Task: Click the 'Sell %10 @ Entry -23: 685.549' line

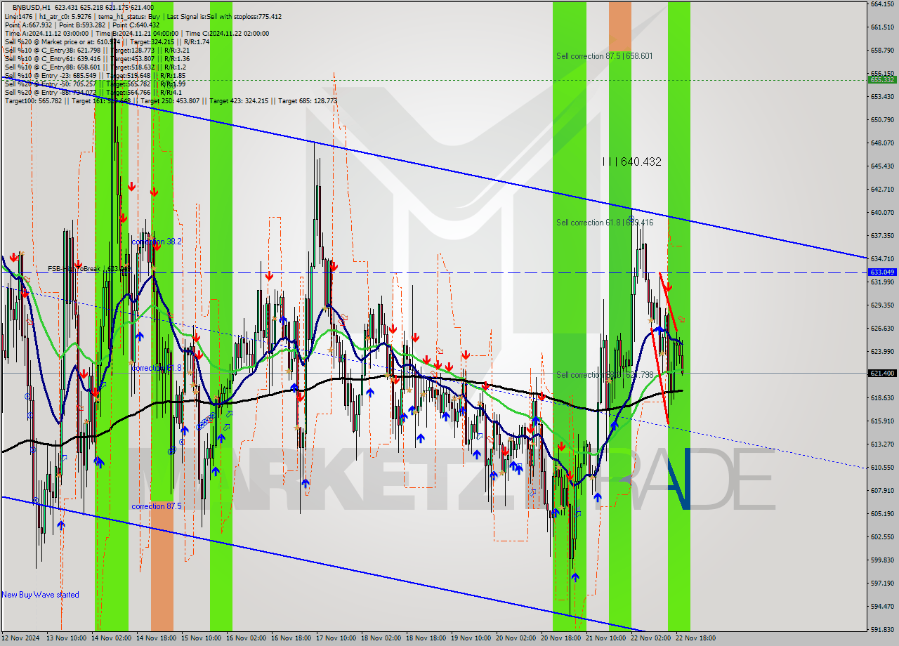Action: [95, 75]
